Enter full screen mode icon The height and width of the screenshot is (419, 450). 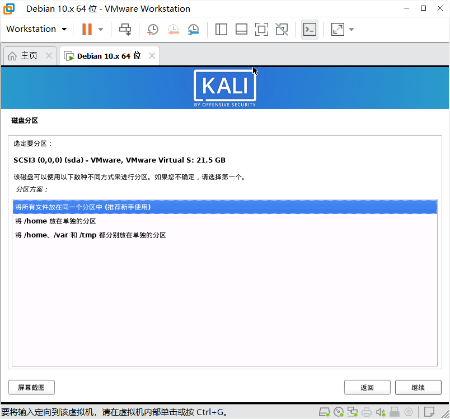click(x=261, y=29)
